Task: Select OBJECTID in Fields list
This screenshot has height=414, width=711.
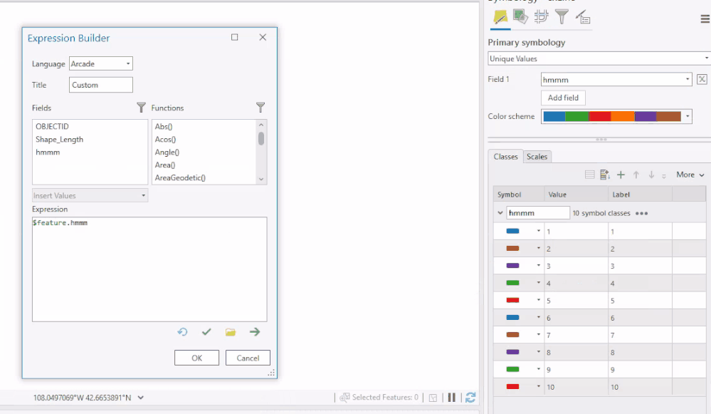Action: pos(52,127)
